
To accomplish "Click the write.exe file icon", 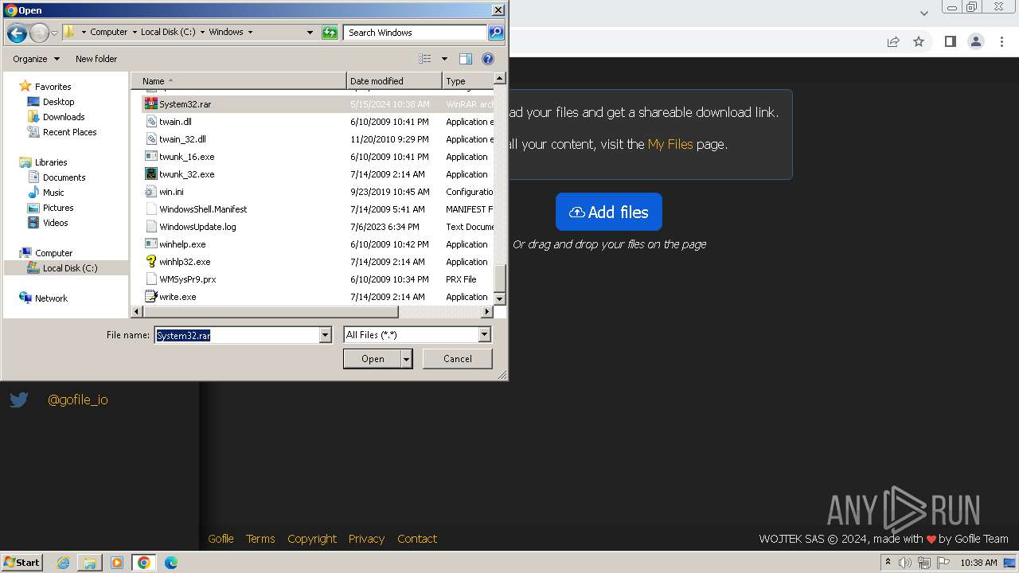I will coord(151,297).
